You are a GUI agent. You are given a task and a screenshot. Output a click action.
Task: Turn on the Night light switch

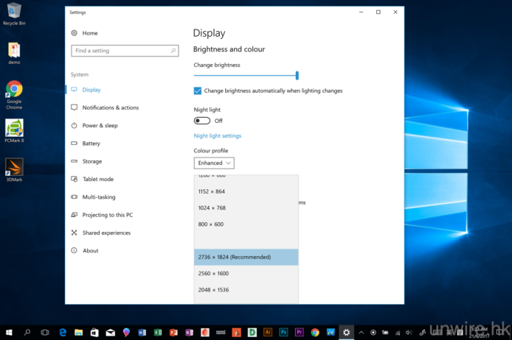[x=201, y=121]
